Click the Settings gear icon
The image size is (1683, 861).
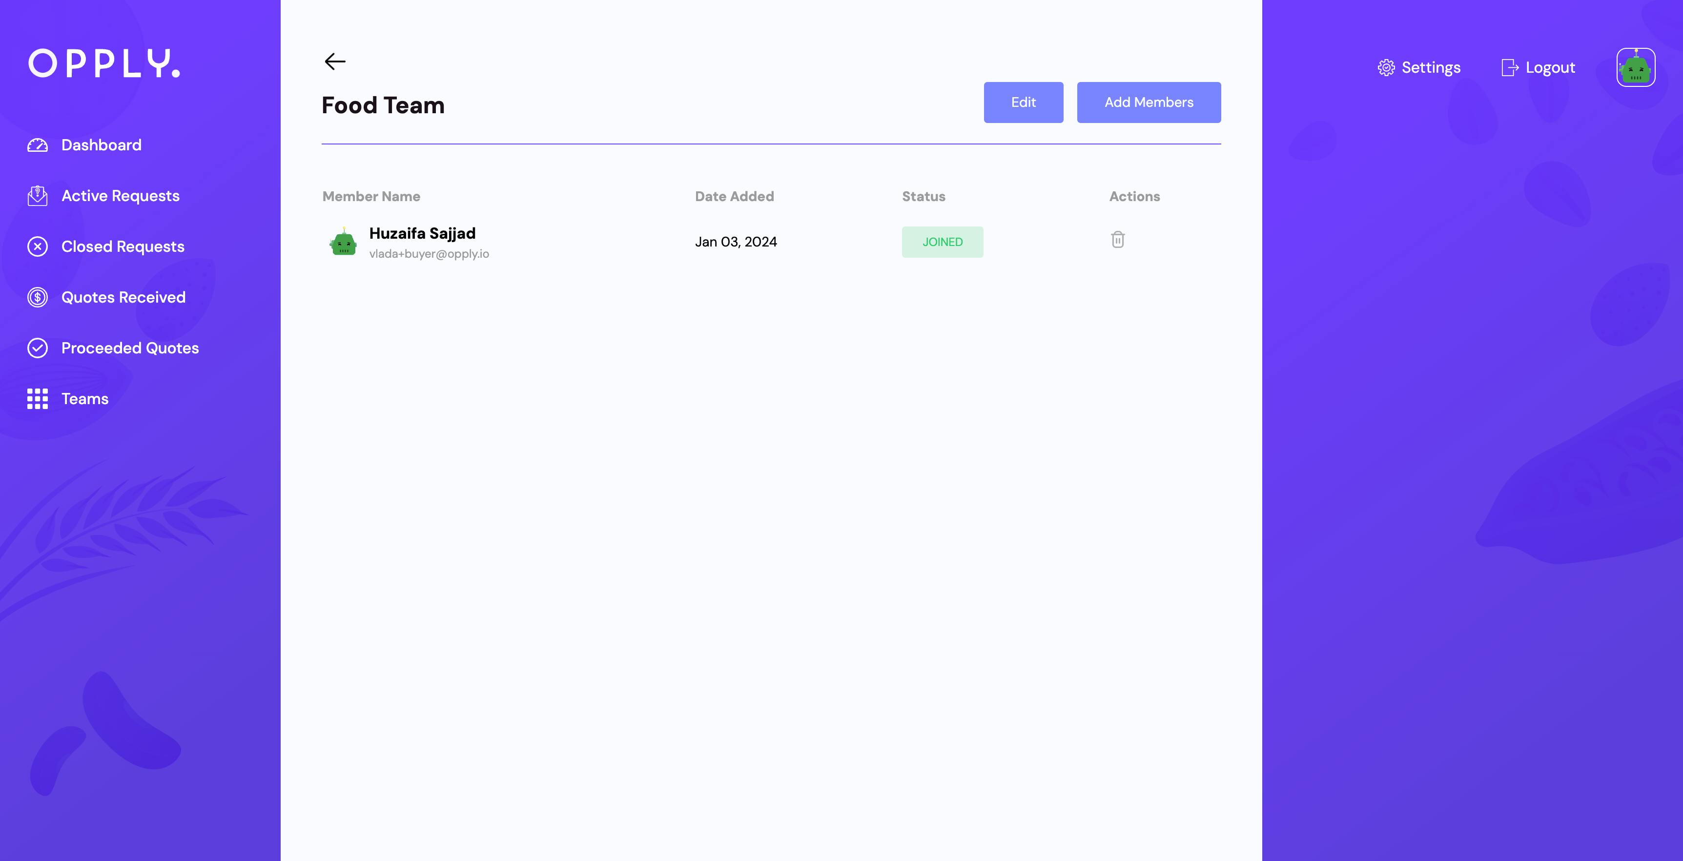click(1386, 67)
